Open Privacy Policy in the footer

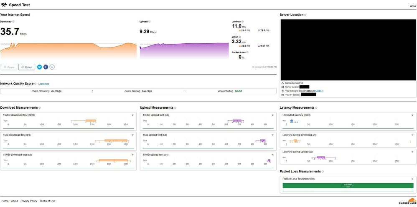[x=29, y=201]
